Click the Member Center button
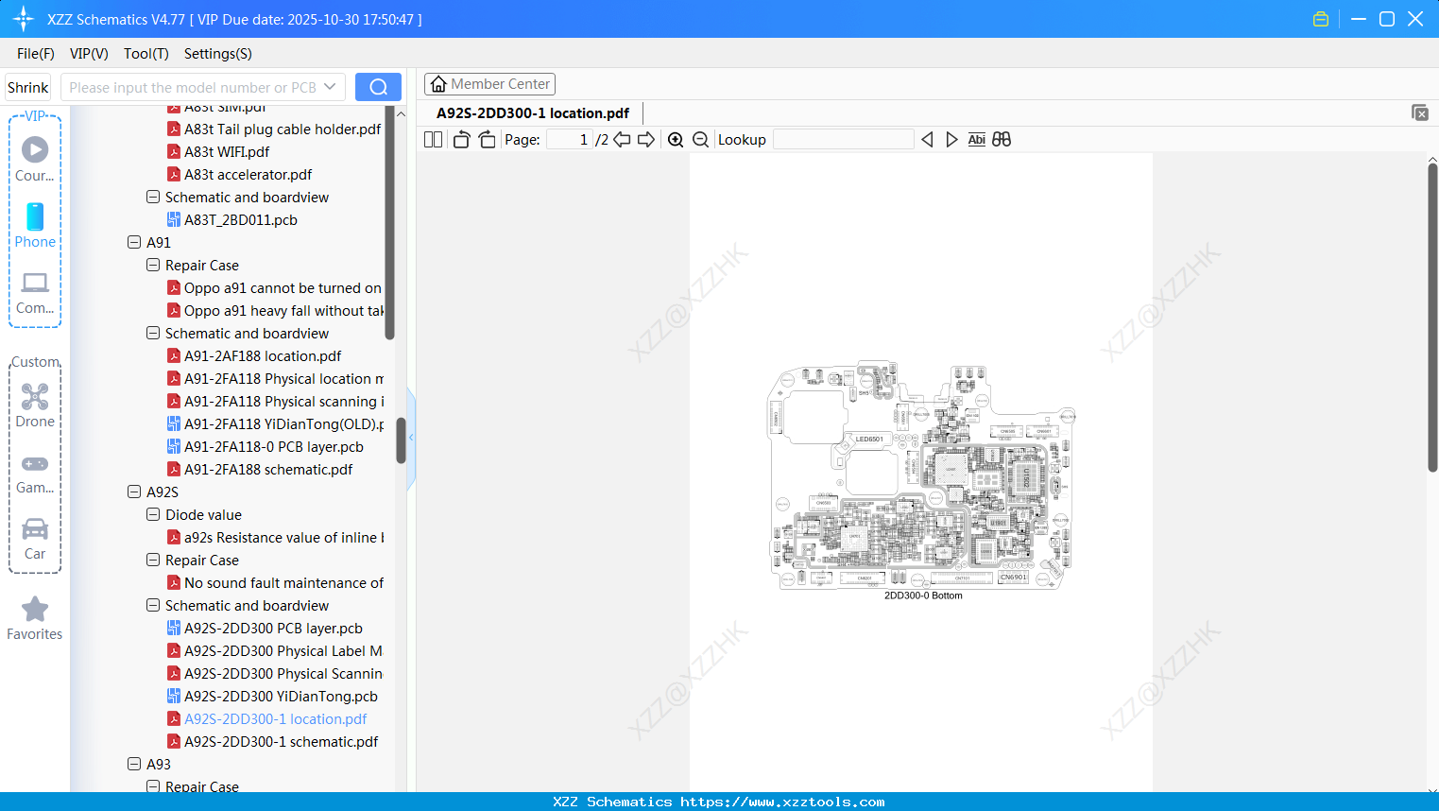 489,83
